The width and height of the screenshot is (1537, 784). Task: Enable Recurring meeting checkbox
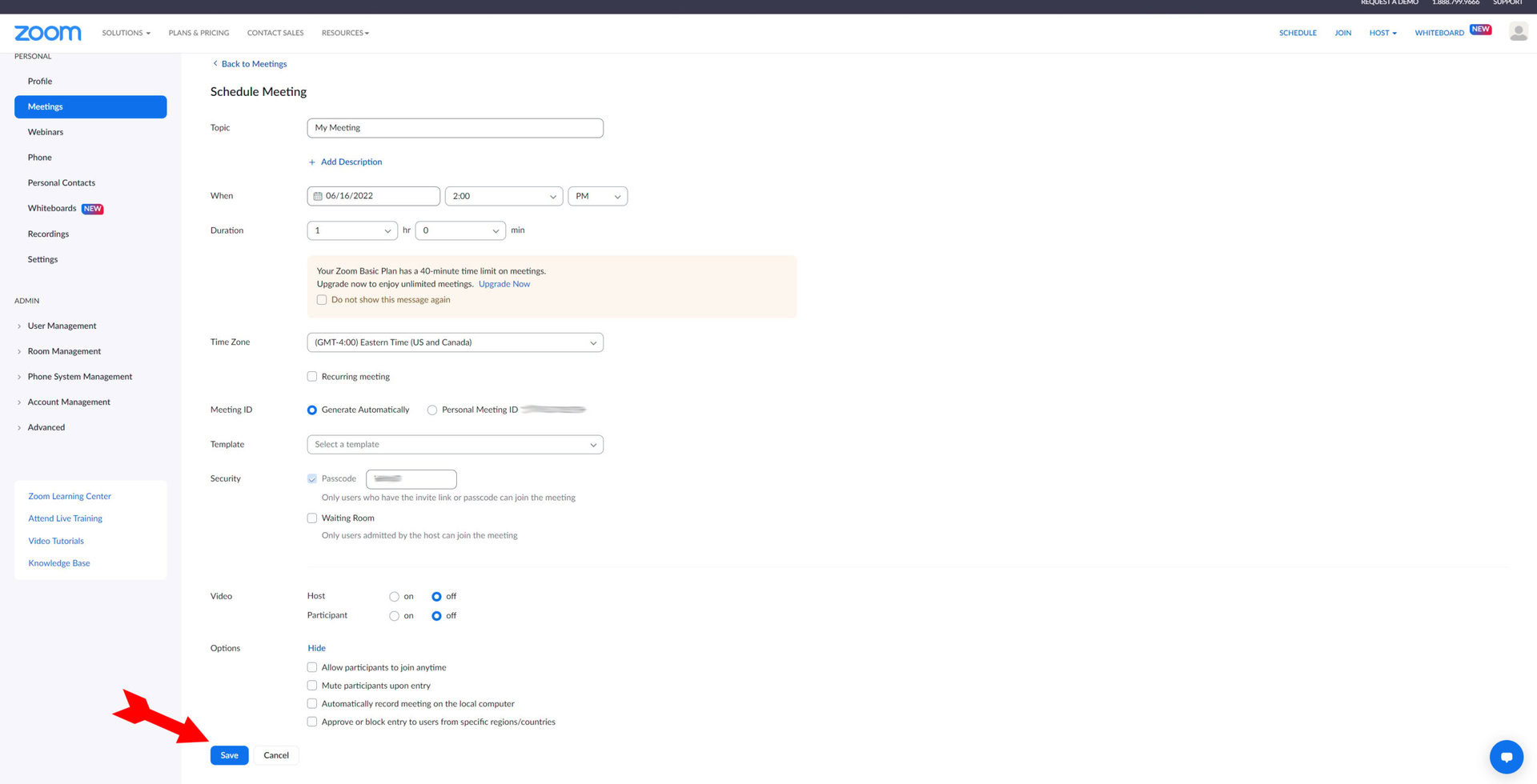pyautogui.click(x=312, y=377)
